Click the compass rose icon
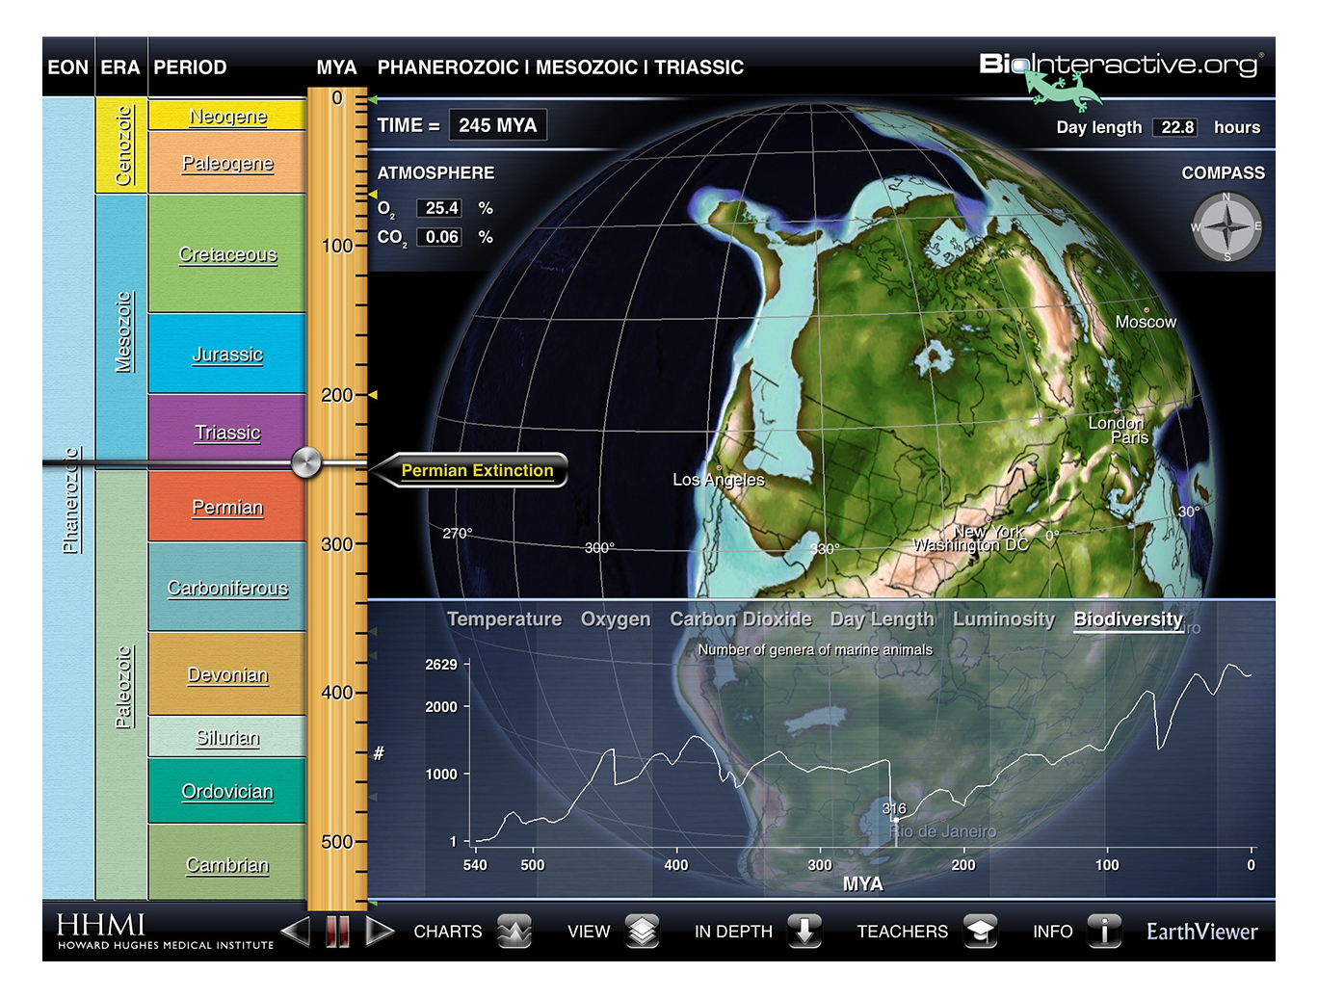 (x=1226, y=227)
